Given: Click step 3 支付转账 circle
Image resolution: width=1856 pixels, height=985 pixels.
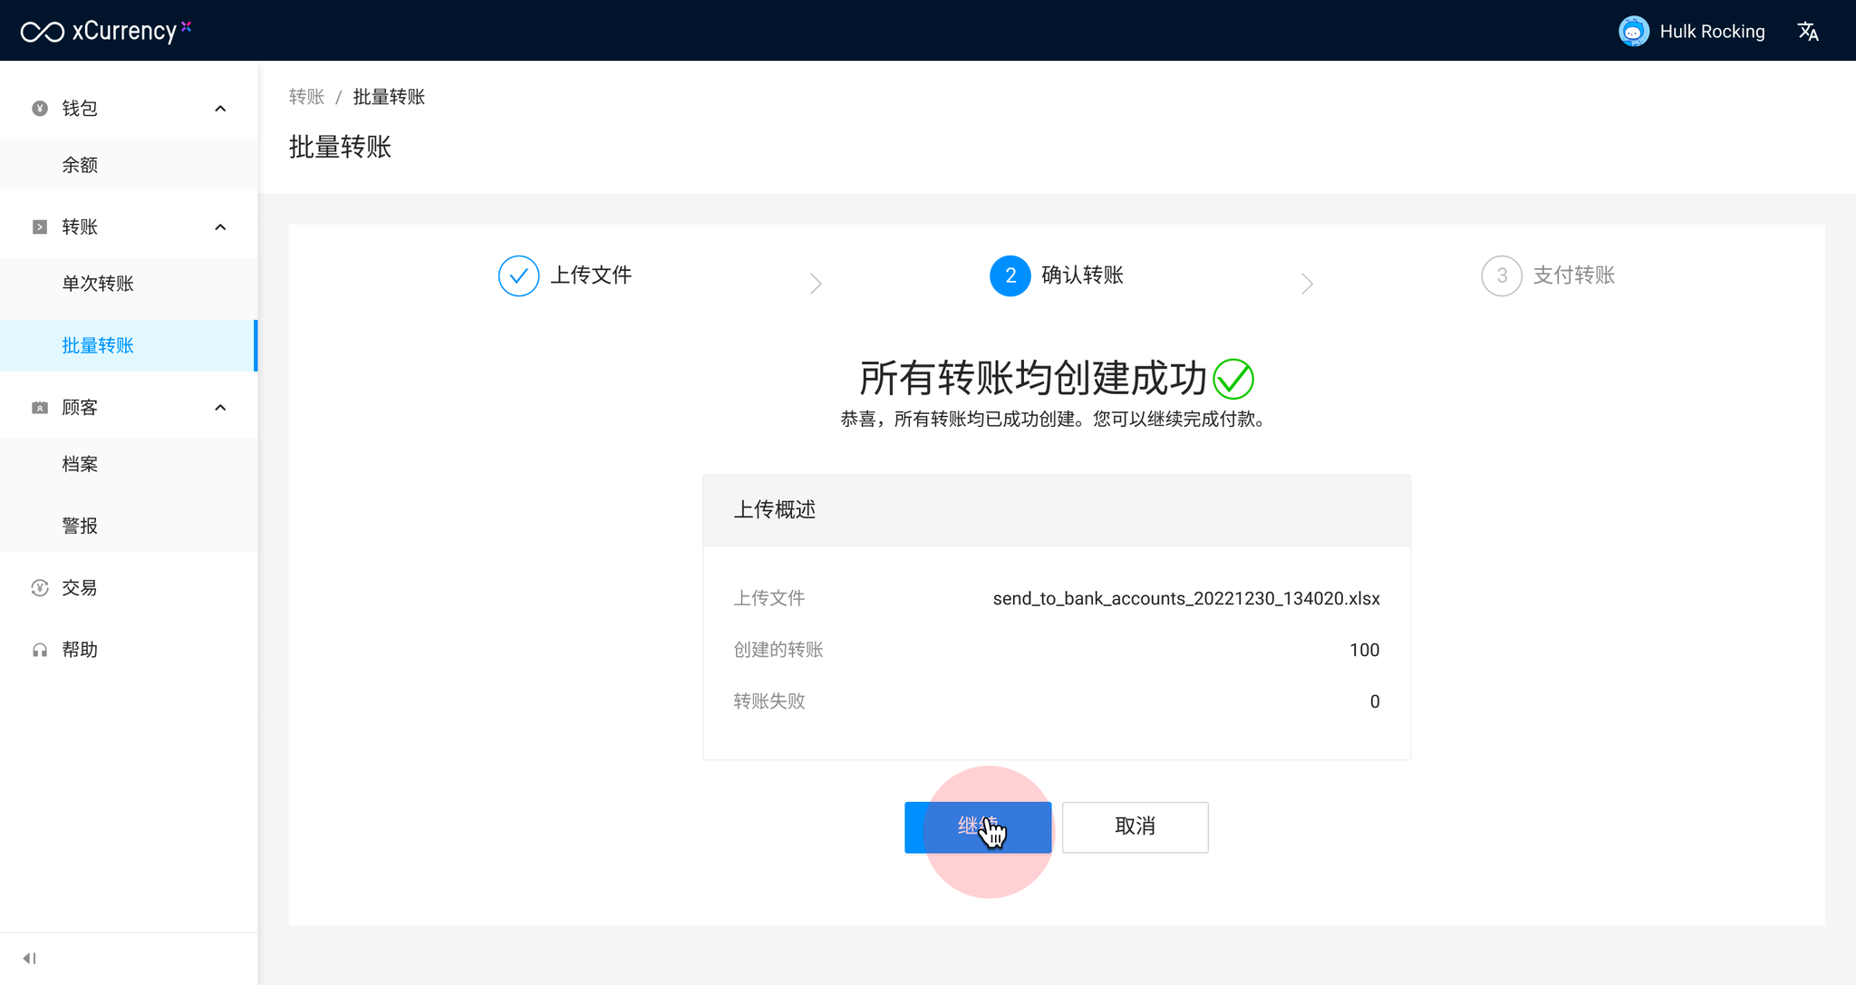Looking at the screenshot, I should pyautogui.click(x=1501, y=275).
